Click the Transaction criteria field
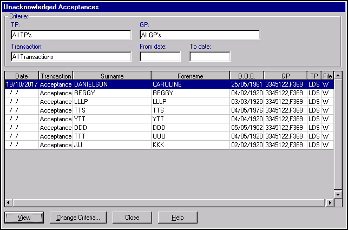Screen dimensions: 348x230 click(71, 57)
